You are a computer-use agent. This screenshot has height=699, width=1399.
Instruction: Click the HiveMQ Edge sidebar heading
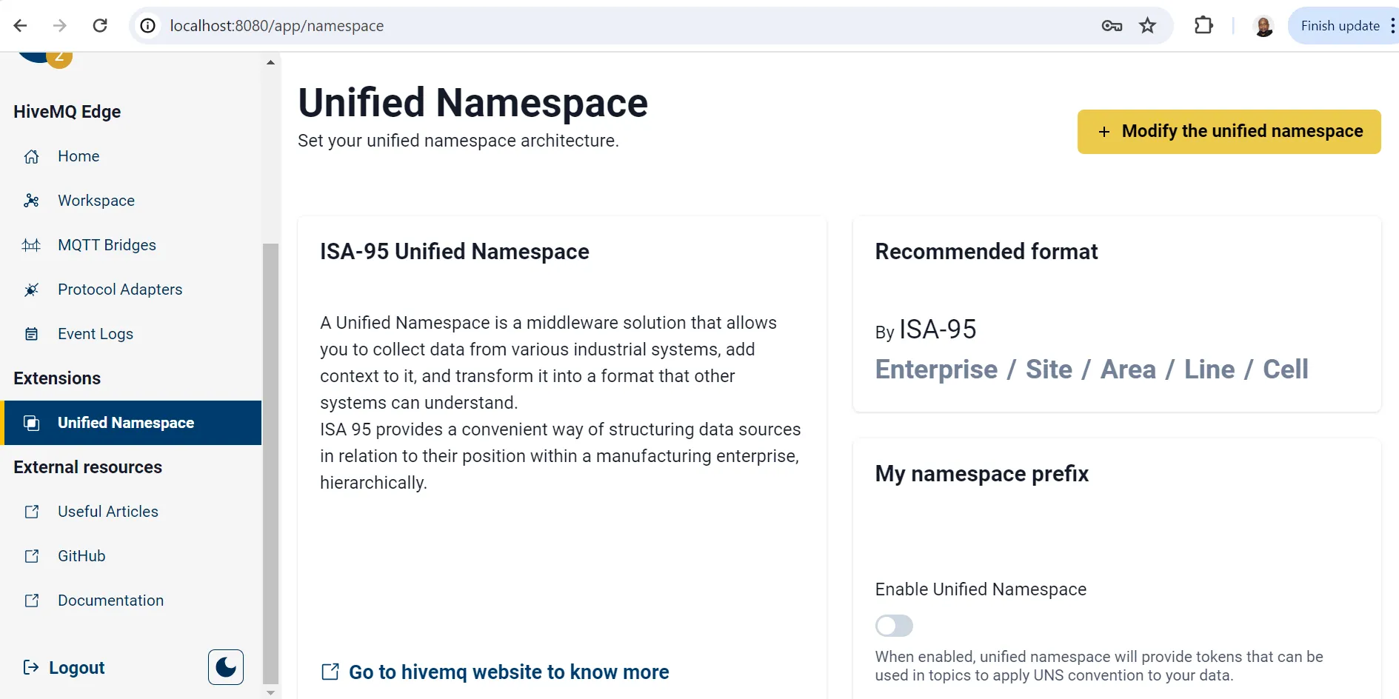[67, 112]
